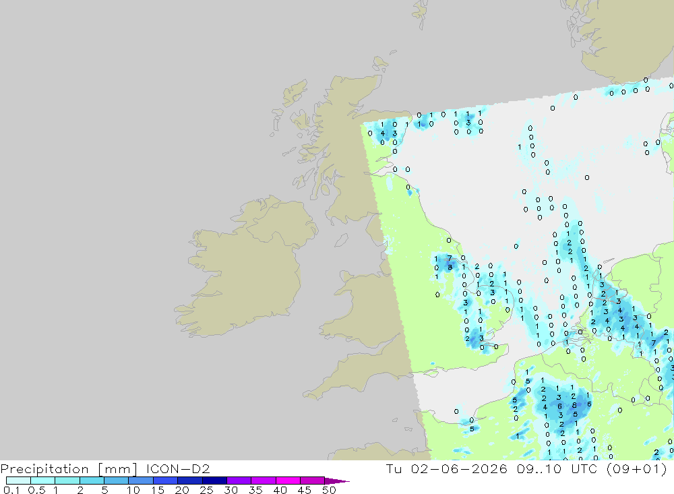Click the legend label 0.5
The width and height of the screenshot is (674, 494).
(36, 490)
